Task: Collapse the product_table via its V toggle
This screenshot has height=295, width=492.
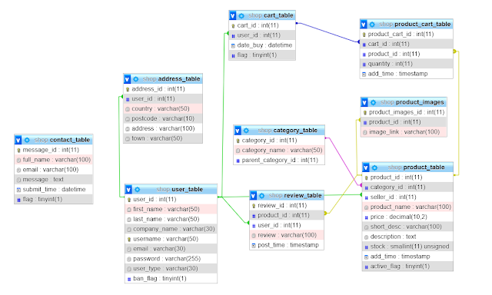Action: tap(366, 167)
